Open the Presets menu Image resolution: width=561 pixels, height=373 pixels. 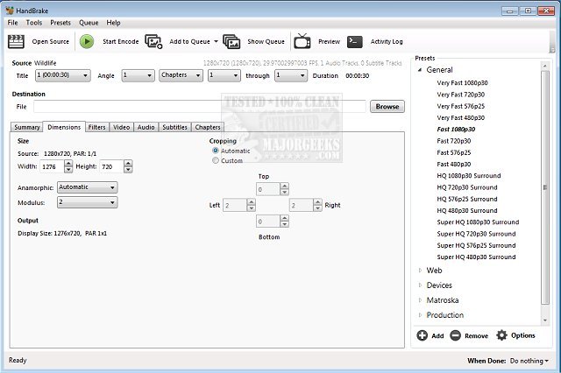tap(60, 22)
